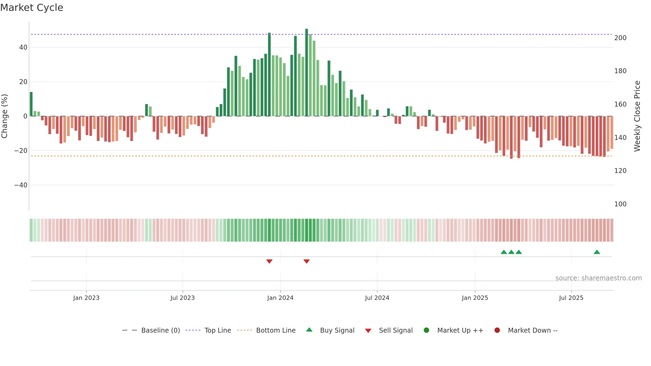Click the last pink heat strip segment
This screenshot has width=651, height=366.
[x=612, y=230]
